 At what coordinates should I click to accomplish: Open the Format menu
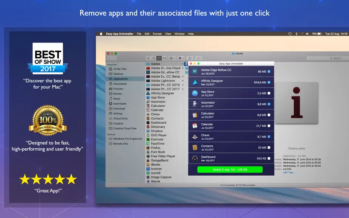click(157, 34)
